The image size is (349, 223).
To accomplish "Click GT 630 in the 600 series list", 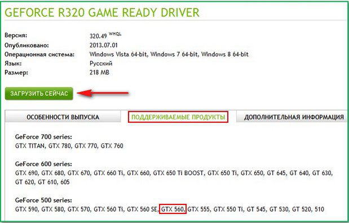I will 322,173.
